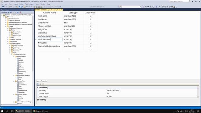Click the People database icon
Screen dimensions: 201x113
tap(8, 26)
